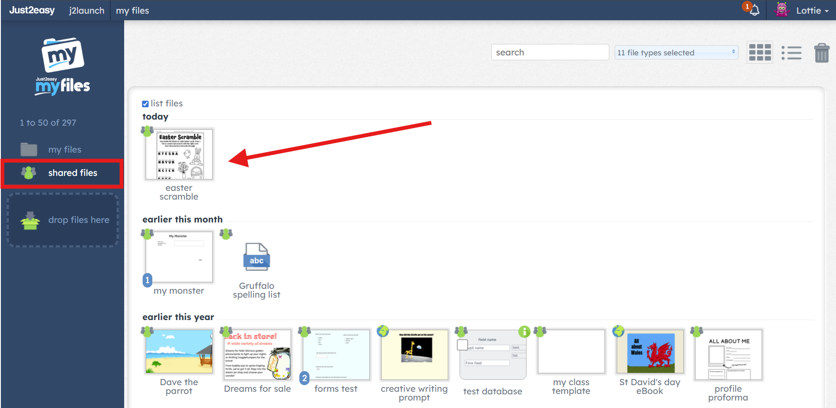Screen dimensions: 836x408
Task: Open the Lottie user menu
Action: click(x=812, y=10)
